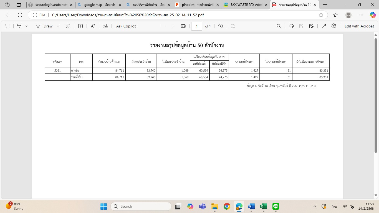Open Find search in PDF toolbar
Viewport: 379px width, 213px height.
pos(279,26)
